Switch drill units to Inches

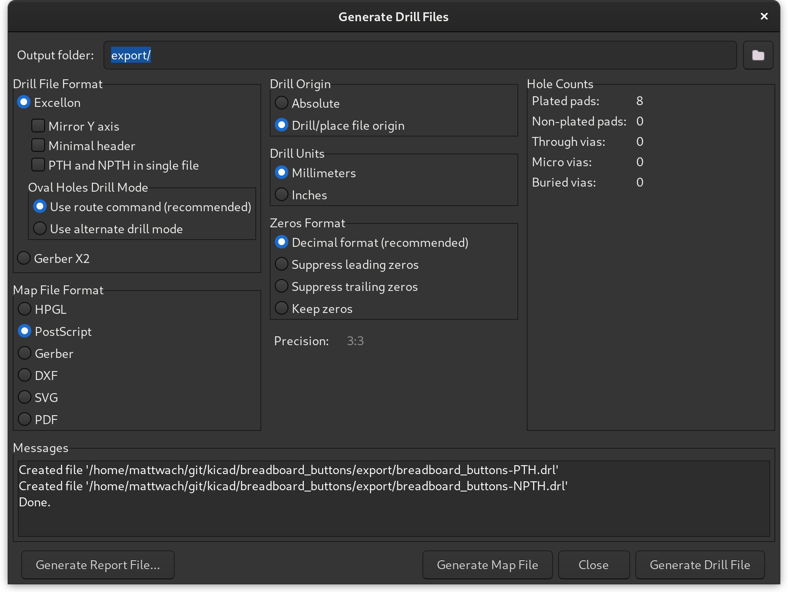pos(282,195)
